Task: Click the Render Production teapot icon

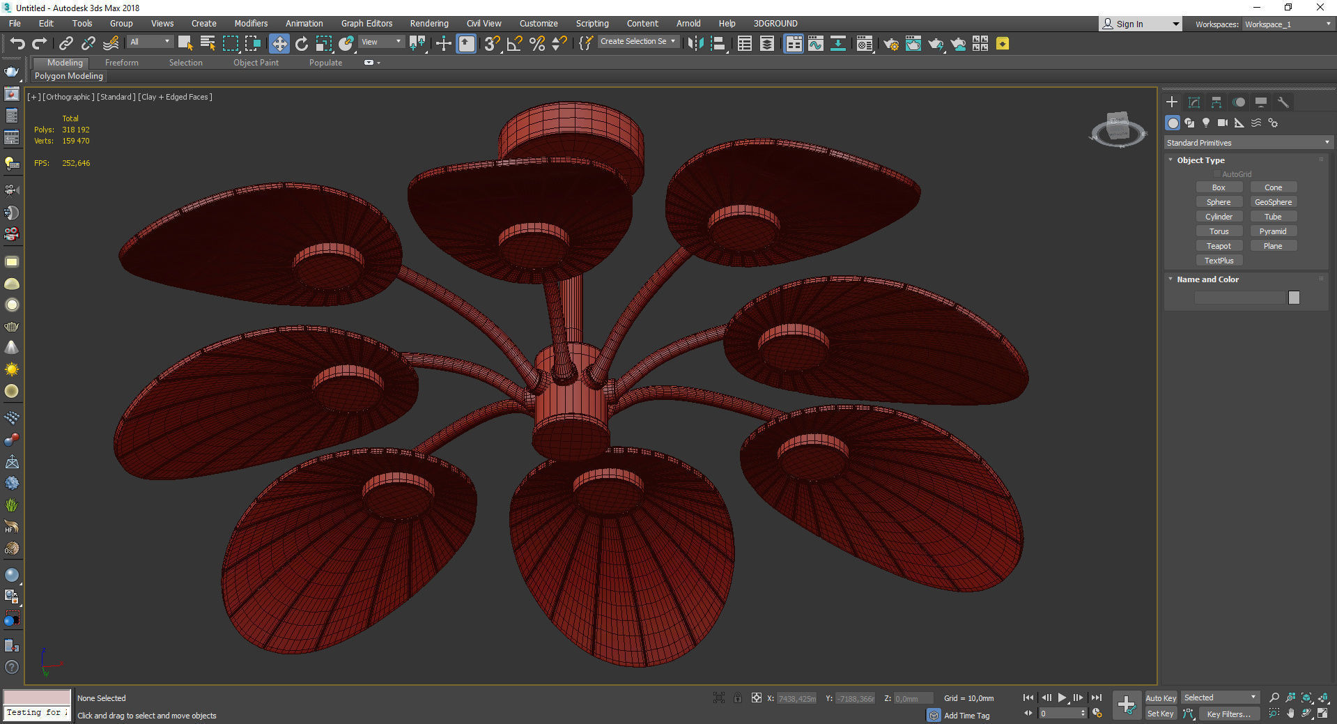Action: 935,44
